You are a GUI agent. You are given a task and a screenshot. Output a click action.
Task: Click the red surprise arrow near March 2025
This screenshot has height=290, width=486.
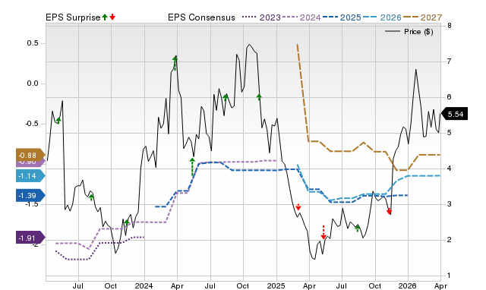coord(298,207)
